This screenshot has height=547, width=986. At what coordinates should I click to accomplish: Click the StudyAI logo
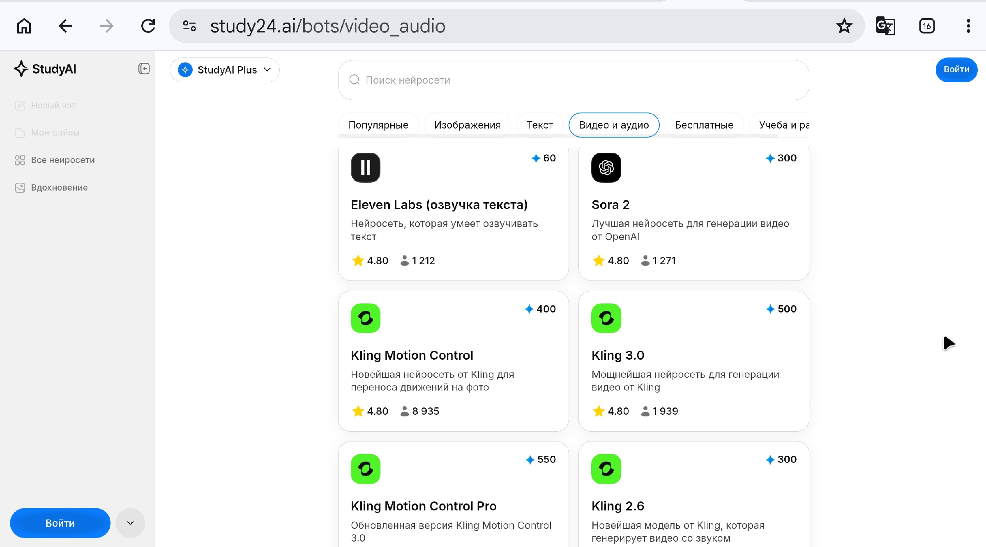pos(45,69)
